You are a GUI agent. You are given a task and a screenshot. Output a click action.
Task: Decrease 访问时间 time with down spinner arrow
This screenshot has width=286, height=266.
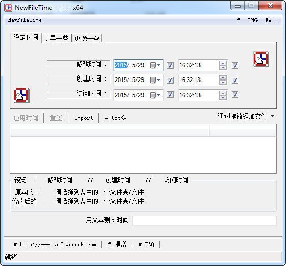(x=223, y=97)
